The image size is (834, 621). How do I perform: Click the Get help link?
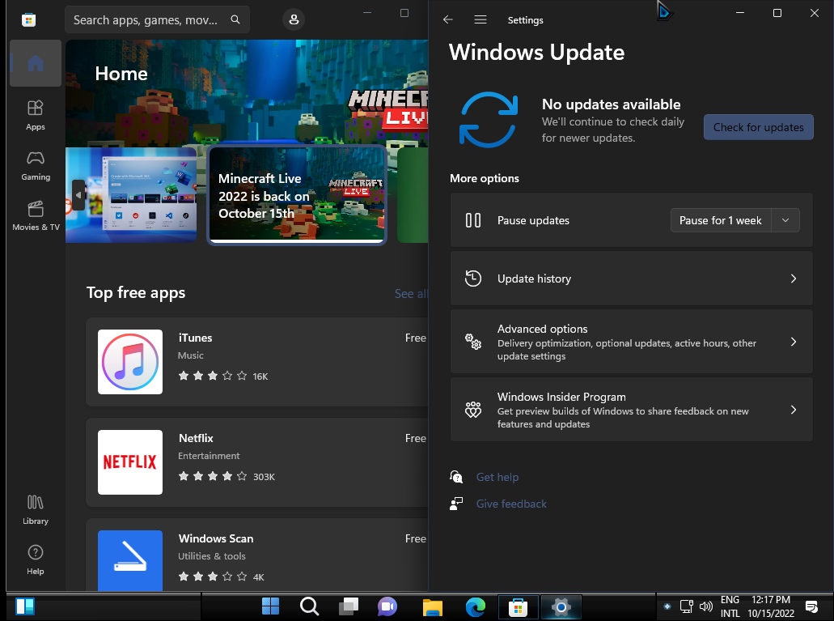[497, 477]
